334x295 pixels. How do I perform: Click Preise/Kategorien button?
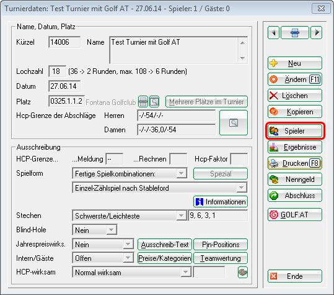coord(165,258)
